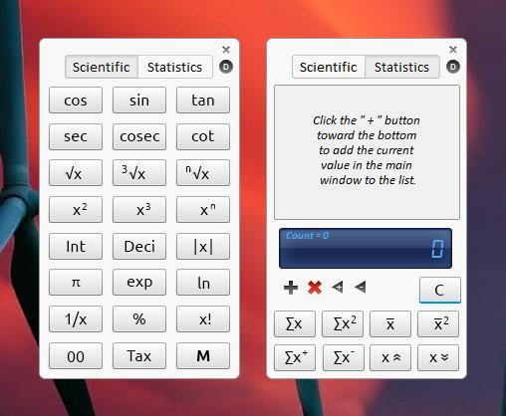Image resolution: width=506 pixels, height=416 pixels.
Task: Click the xⁿ power button
Action: [203, 209]
